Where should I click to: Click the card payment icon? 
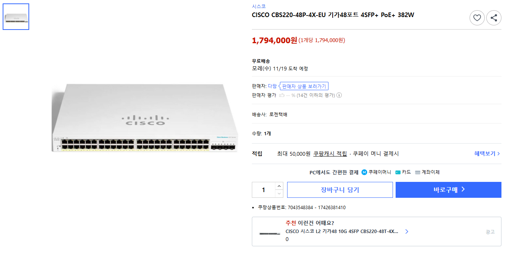click(398, 172)
